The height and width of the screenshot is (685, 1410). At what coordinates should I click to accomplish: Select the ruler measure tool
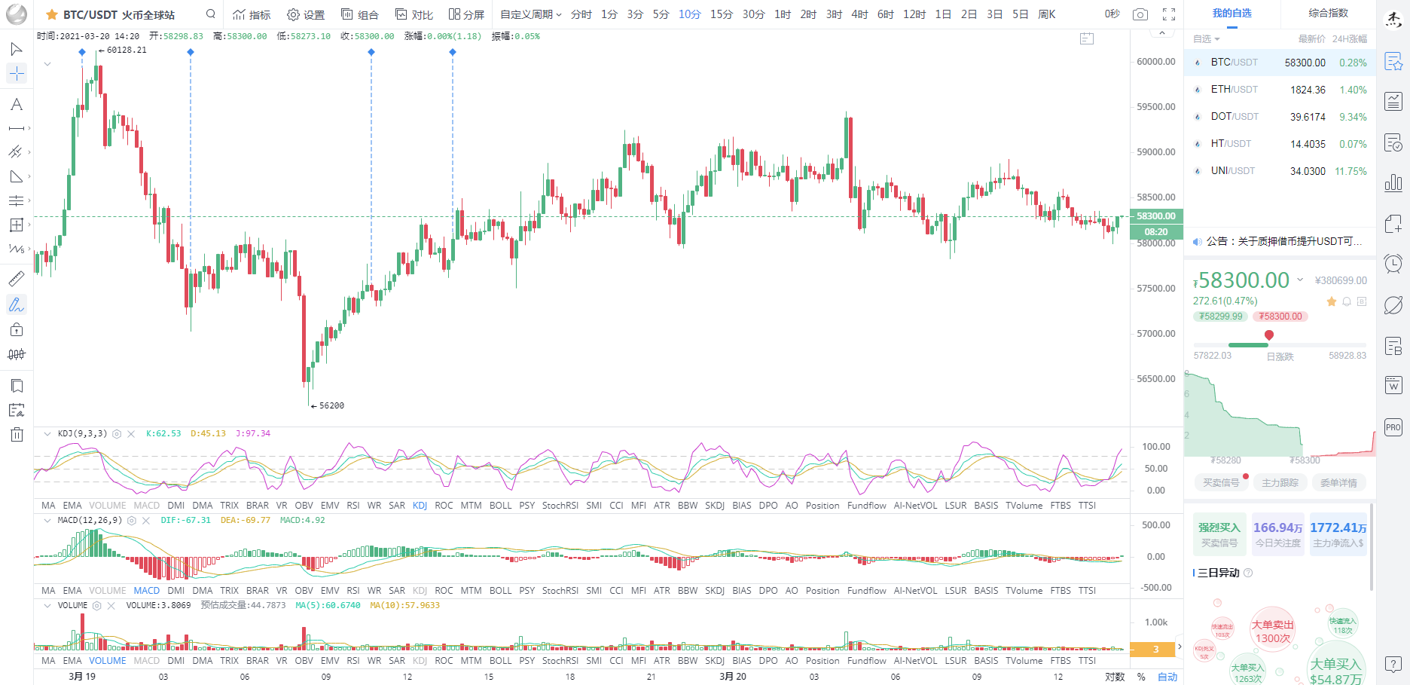pyautogui.click(x=16, y=279)
